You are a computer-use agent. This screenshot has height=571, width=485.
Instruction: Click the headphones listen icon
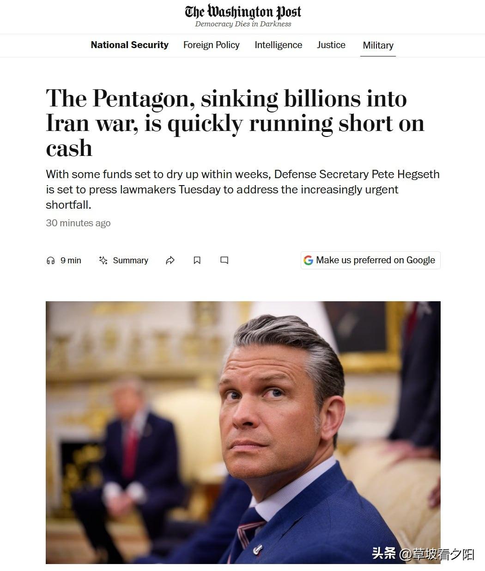tap(51, 261)
